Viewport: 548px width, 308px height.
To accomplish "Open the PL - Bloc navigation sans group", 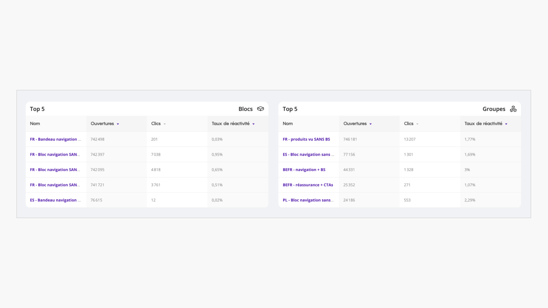I will [308, 200].
